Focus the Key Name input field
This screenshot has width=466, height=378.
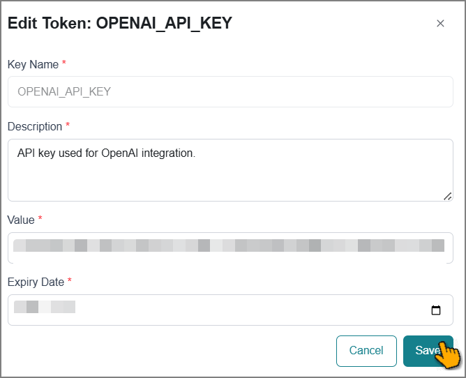click(230, 91)
